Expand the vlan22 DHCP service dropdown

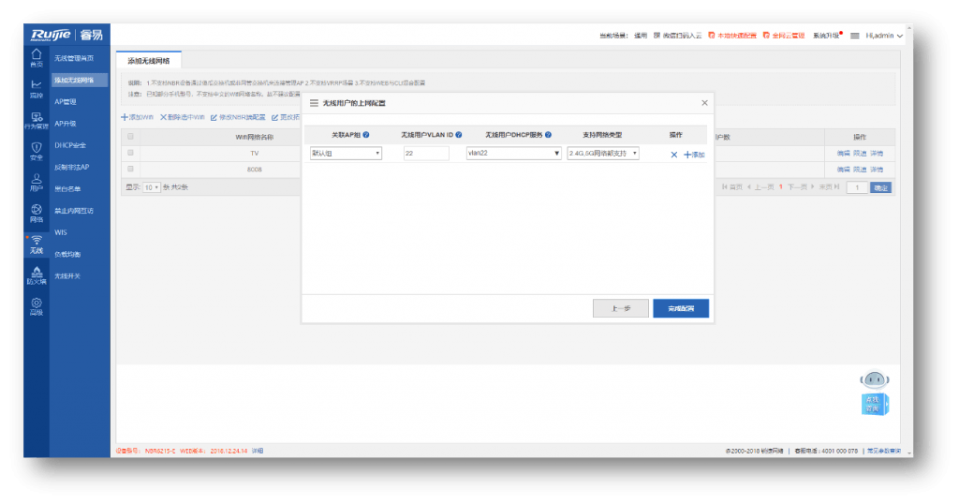tap(513, 153)
